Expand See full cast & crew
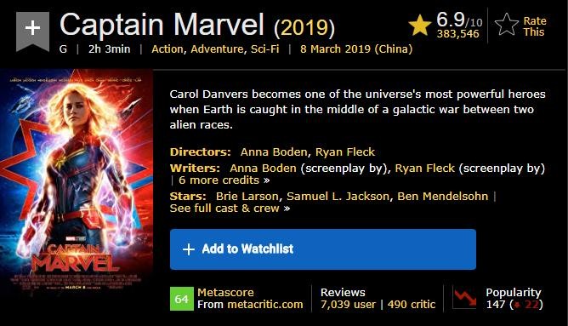Screen dimensions: 568x326 230,209
